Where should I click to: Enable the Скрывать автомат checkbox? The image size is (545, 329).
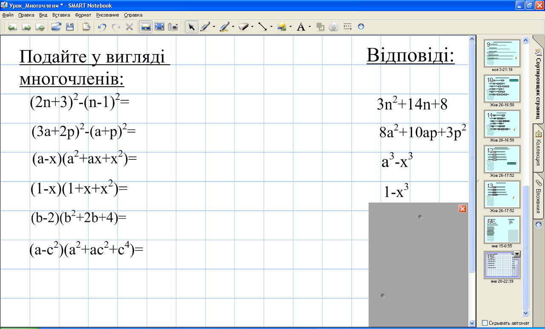[x=485, y=323]
